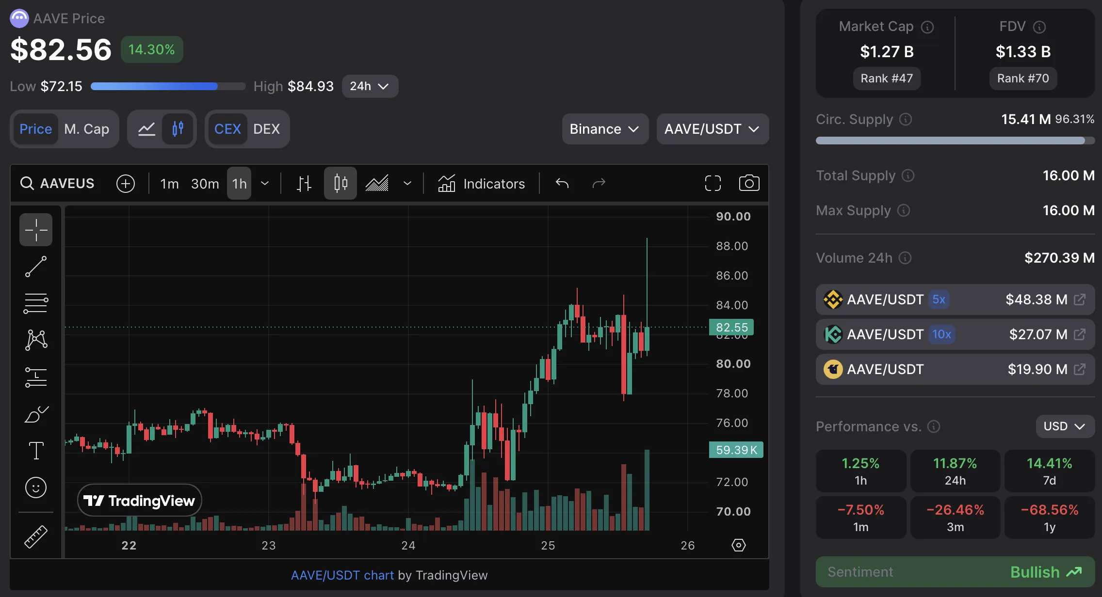The image size is (1102, 597).
Task: Select the trend line drawing tool
Action: tap(36, 267)
